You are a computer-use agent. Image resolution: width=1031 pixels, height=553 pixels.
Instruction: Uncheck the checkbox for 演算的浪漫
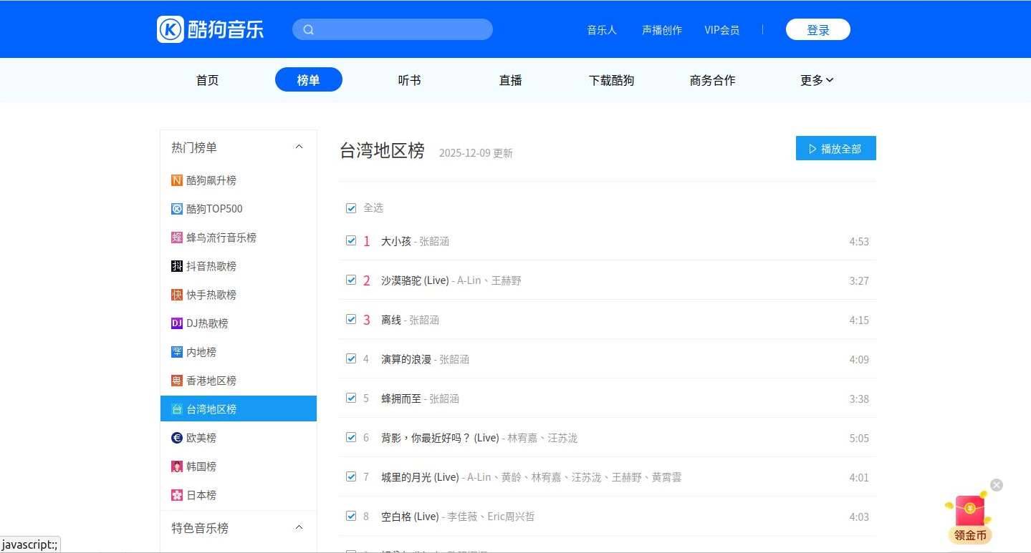[x=351, y=359]
